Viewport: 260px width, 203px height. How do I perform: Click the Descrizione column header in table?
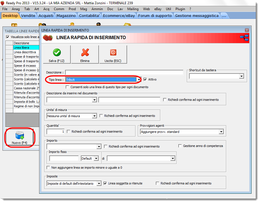point(26,43)
